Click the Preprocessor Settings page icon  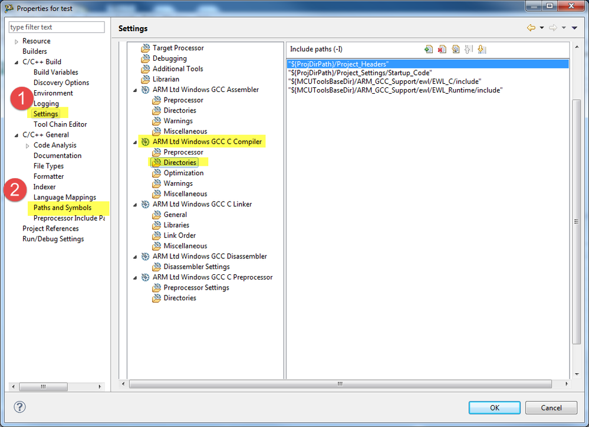pos(157,288)
